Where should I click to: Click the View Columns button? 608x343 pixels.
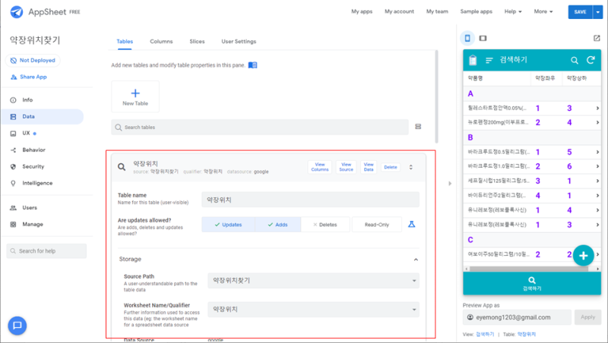coord(320,167)
